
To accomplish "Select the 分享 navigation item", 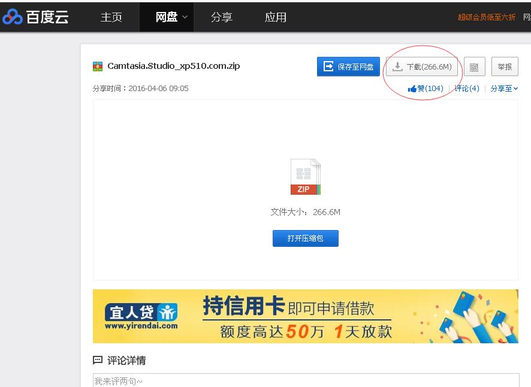I will tap(222, 17).
